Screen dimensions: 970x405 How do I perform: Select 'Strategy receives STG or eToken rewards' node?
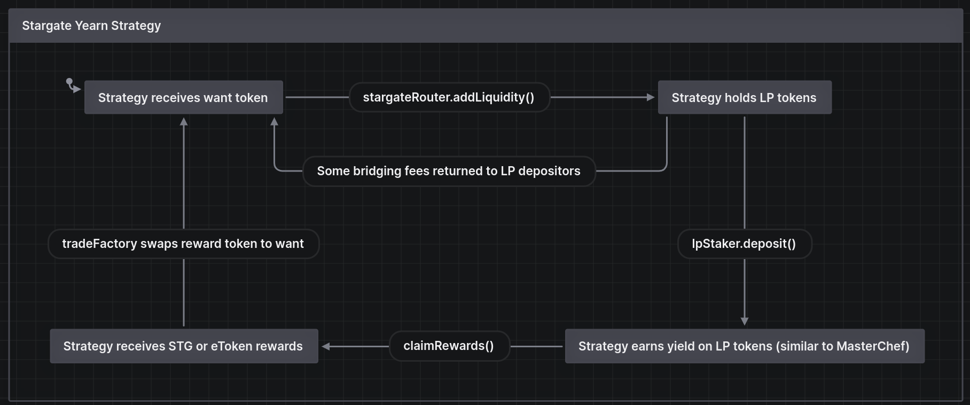[x=184, y=346]
